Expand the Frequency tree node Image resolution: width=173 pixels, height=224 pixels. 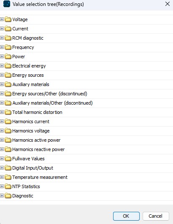2,47
